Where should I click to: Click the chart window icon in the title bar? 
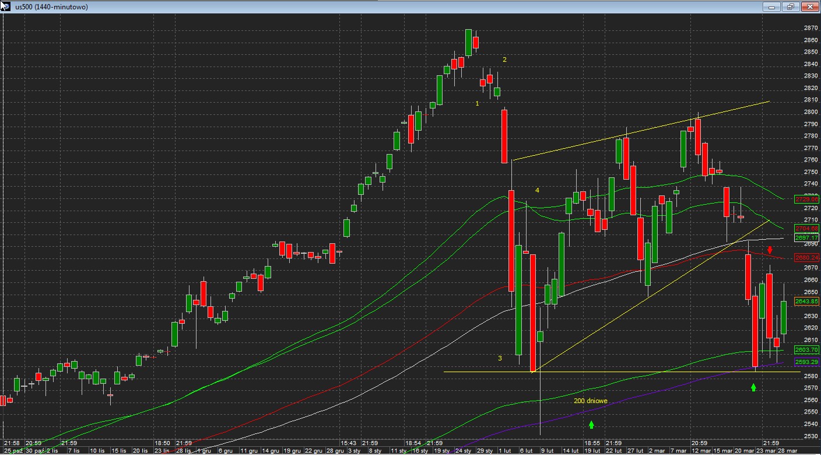pyautogui.click(x=5, y=6)
